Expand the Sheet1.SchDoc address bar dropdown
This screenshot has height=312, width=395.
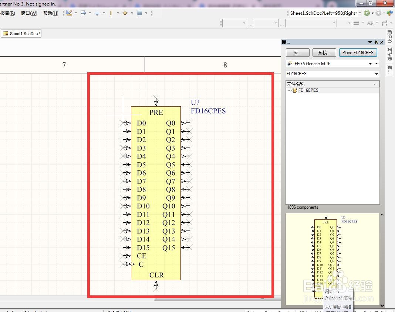pos(360,13)
